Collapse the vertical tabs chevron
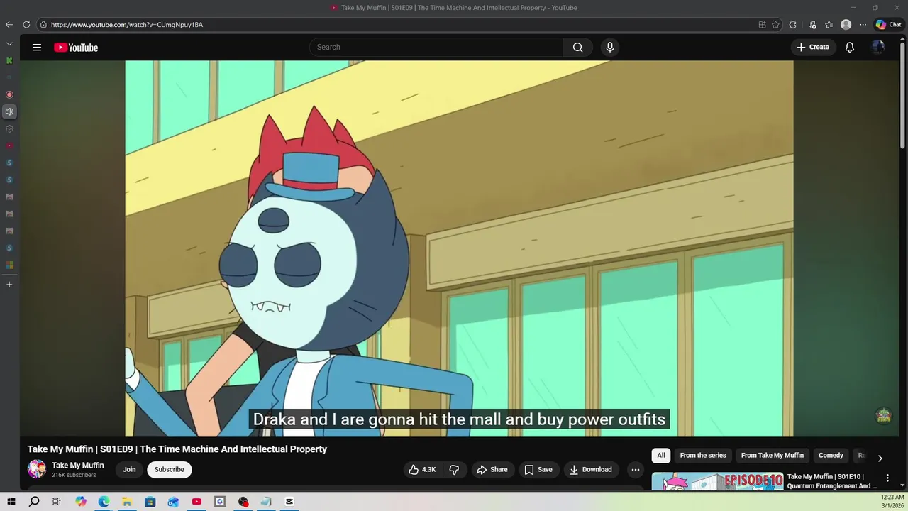Image resolution: width=908 pixels, height=511 pixels. pos(9,43)
